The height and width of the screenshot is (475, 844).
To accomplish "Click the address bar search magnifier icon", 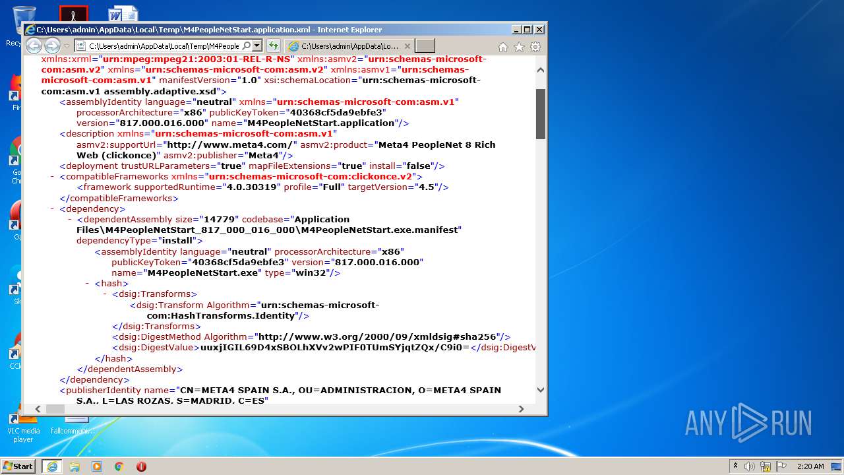I will [246, 46].
